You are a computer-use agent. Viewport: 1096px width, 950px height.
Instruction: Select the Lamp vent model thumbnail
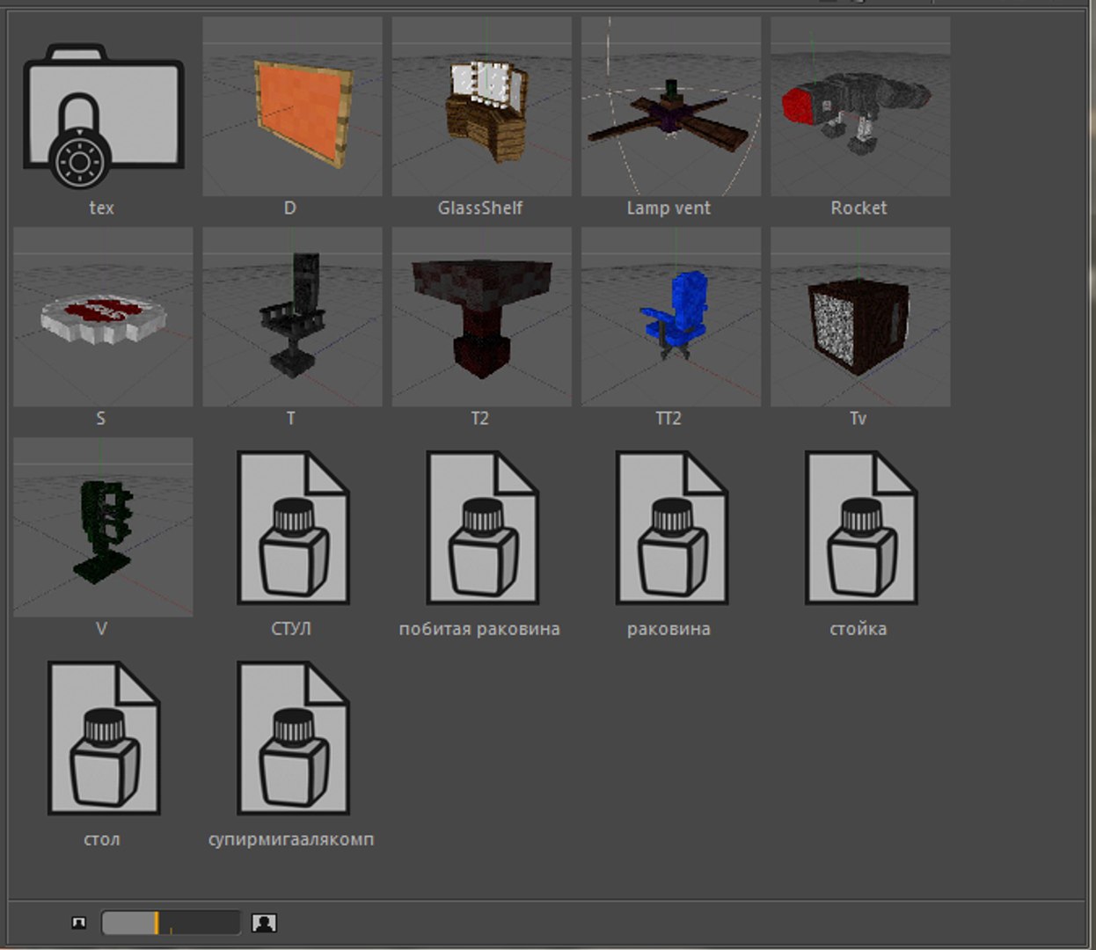pos(671,106)
